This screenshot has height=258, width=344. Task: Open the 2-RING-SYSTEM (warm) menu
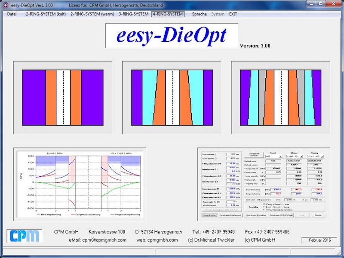click(92, 14)
